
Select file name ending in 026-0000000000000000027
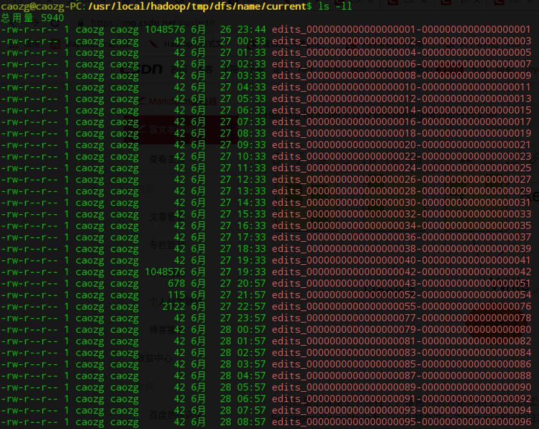tap(401, 180)
